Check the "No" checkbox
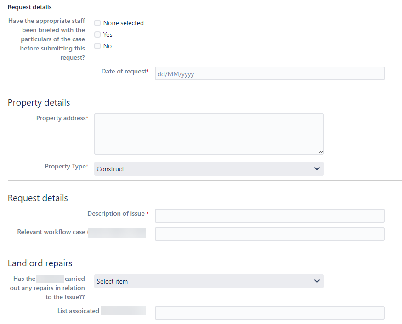This screenshot has width=402, height=324. coord(97,46)
